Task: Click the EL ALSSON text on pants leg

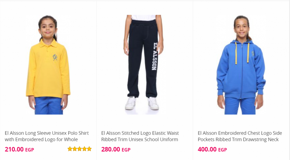Action: click(155, 56)
